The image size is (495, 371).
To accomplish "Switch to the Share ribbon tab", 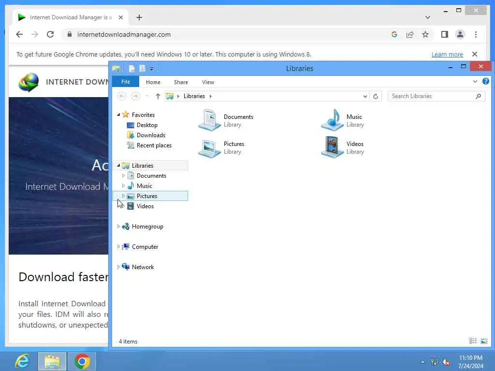I will coord(181,82).
